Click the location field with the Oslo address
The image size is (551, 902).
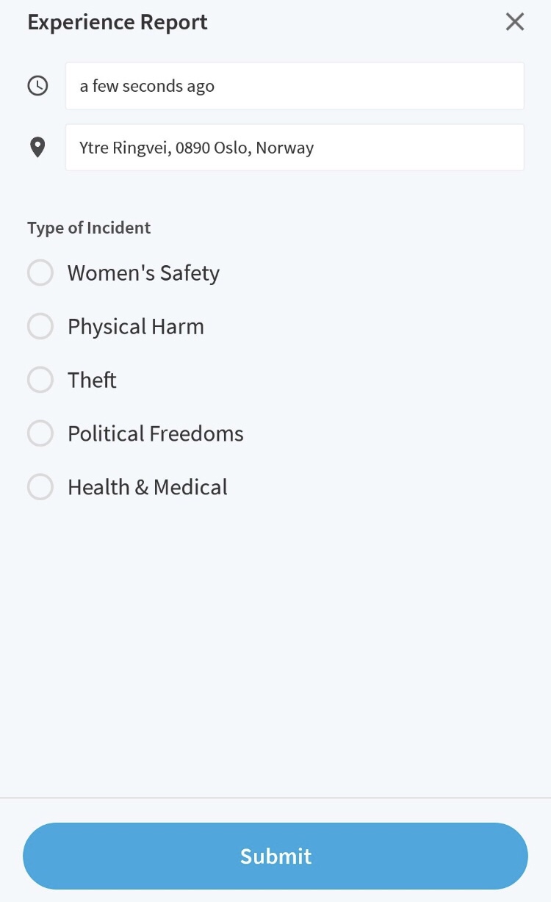[294, 147]
